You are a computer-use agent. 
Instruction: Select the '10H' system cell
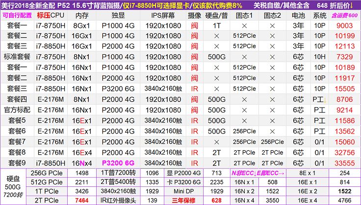point(320,57)
